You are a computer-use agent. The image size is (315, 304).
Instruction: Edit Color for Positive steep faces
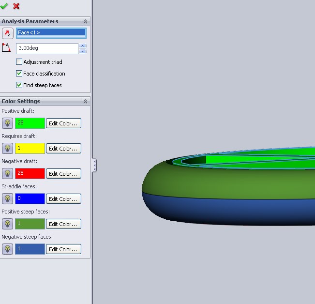pos(63,224)
